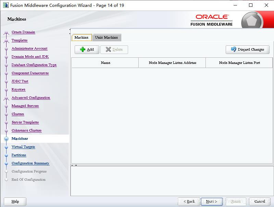Click Node Manager Listen Port column header
The width and height of the screenshot is (274, 207).
[x=239, y=63]
